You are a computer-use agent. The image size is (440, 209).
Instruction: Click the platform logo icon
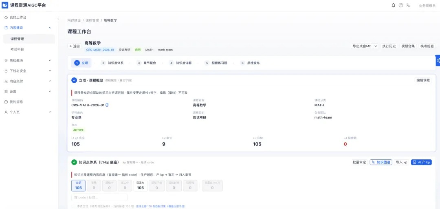pos(5,5)
